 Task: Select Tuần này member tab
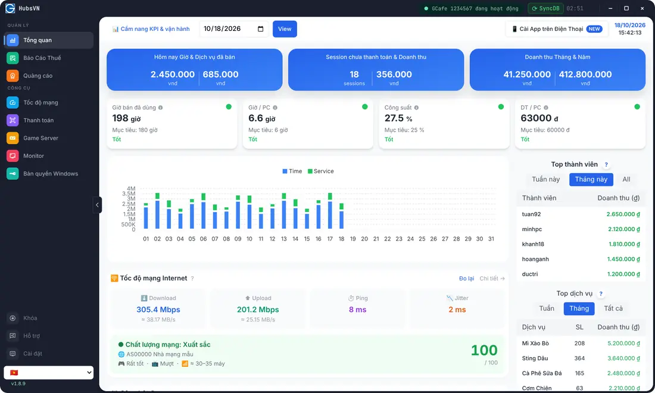[545, 179]
